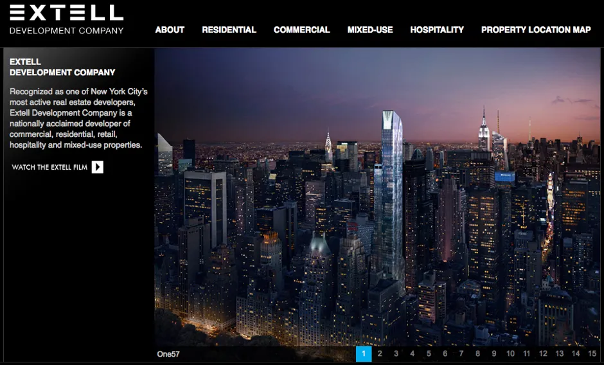Click the Extell Development Company sidebar heading

(62, 67)
